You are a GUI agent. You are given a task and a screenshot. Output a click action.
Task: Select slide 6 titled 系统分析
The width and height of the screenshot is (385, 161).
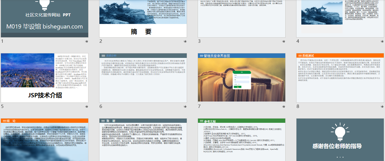[x=143, y=78]
